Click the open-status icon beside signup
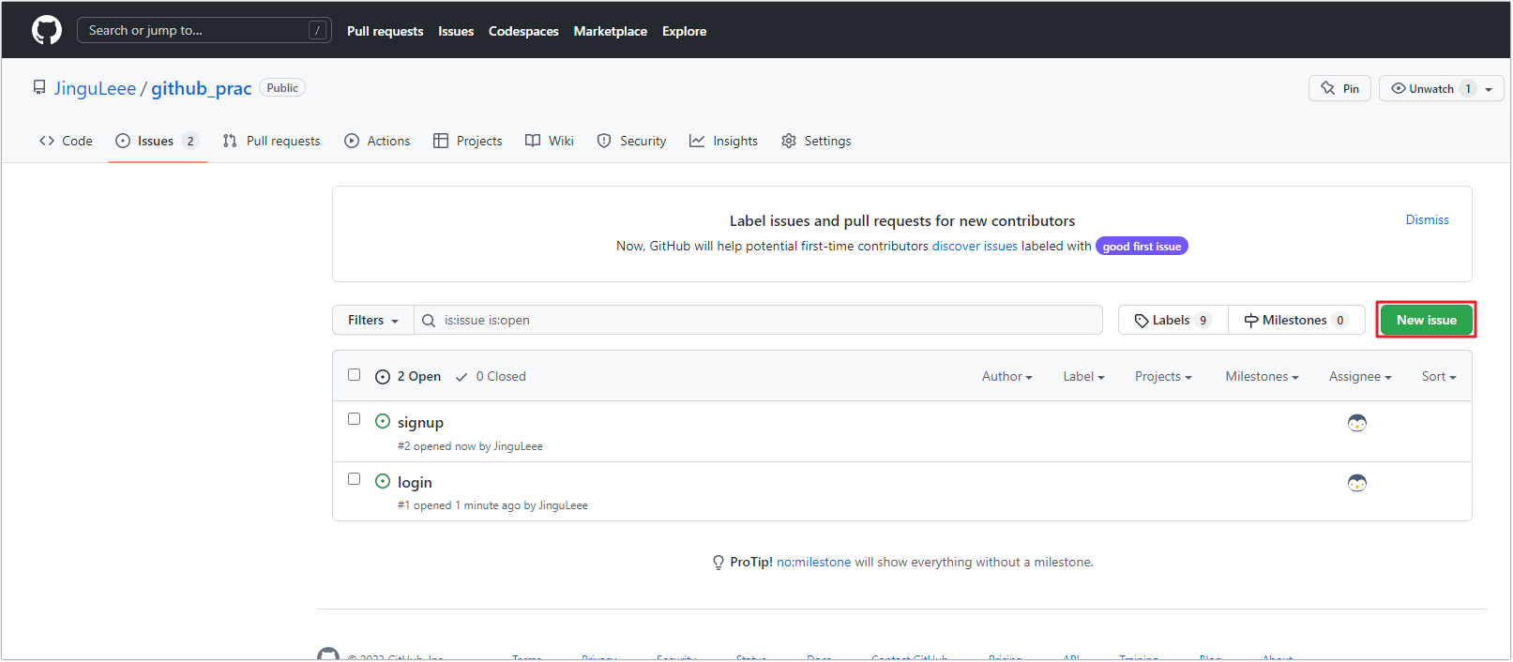 383,421
